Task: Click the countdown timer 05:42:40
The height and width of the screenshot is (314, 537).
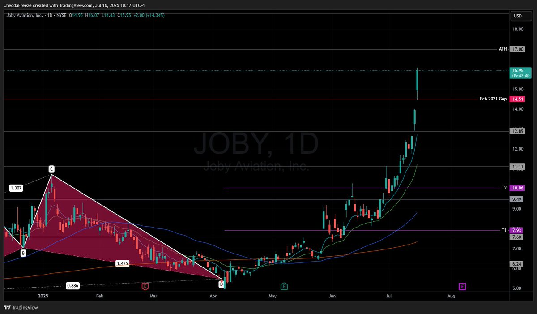Action: tap(520, 76)
